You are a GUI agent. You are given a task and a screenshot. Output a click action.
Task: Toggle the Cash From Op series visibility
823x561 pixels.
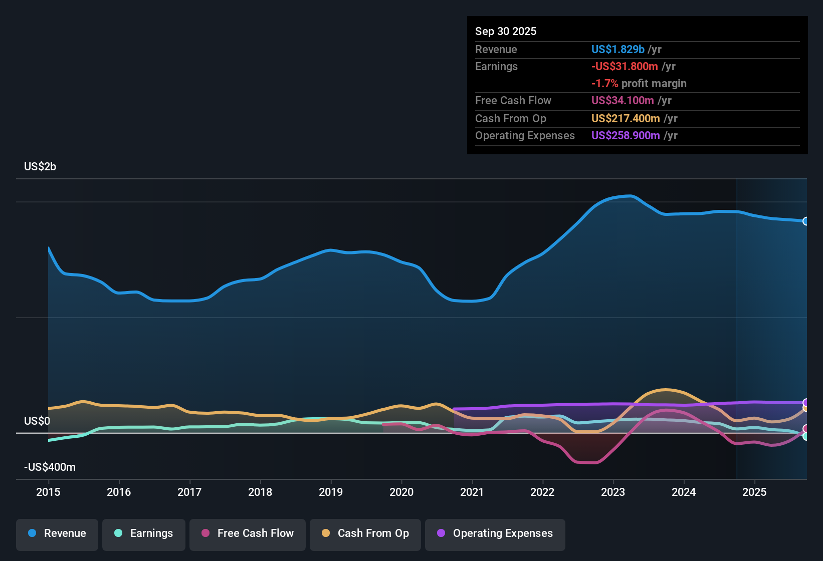[365, 533]
